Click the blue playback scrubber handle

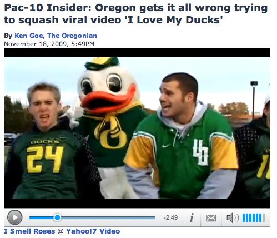(57, 217)
